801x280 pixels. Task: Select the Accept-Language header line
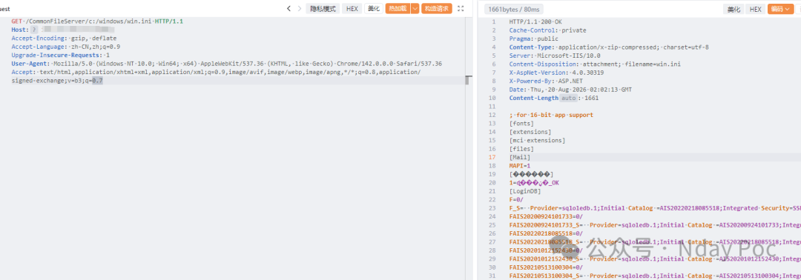(66, 47)
